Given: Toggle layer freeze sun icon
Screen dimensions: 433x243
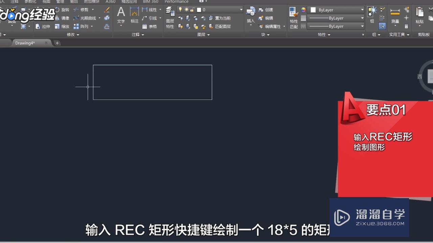Looking at the screenshot, I should pos(186,9).
